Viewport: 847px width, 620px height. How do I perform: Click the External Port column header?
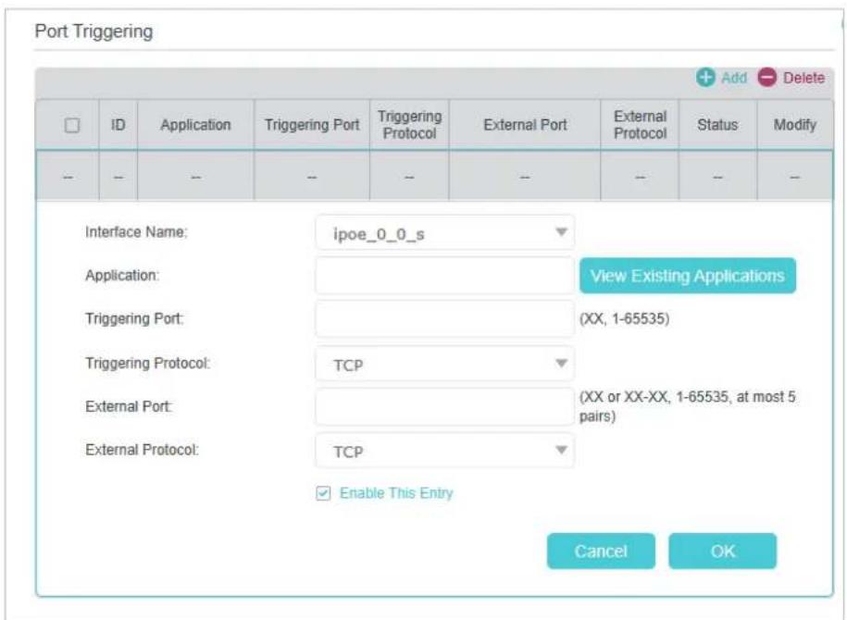525,125
